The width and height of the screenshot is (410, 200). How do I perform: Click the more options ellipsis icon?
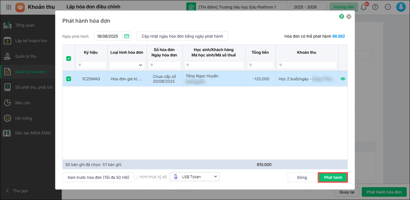pyautogui.click(x=388, y=7)
